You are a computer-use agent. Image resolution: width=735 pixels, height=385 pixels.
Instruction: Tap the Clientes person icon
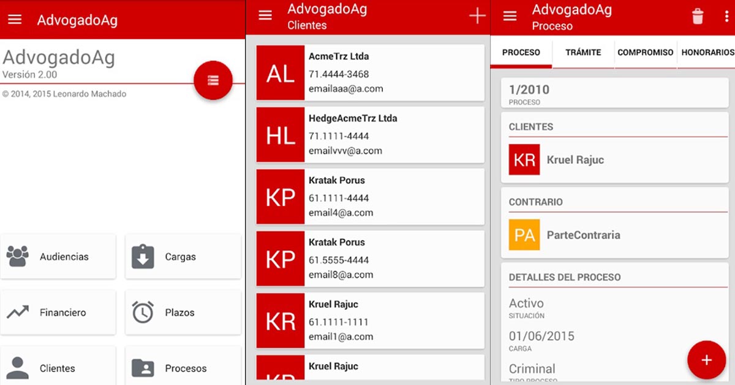[18, 368]
